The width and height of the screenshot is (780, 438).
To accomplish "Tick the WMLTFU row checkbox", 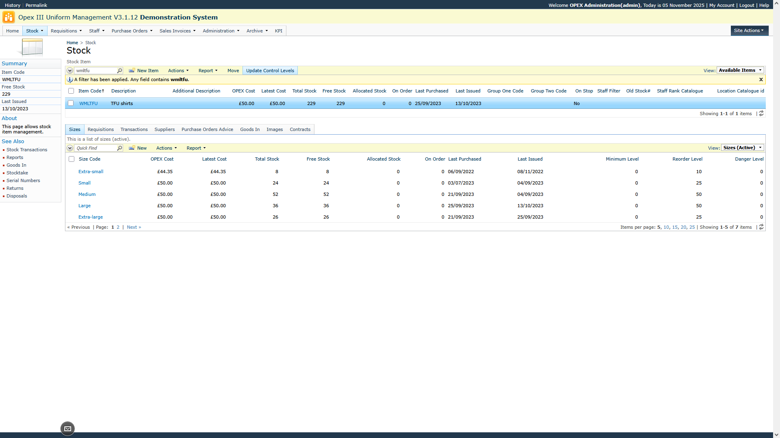I will 71,103.
